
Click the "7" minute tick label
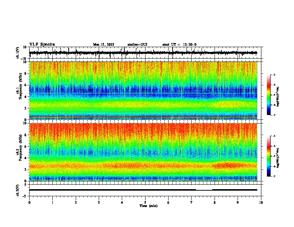click(192, 203)
